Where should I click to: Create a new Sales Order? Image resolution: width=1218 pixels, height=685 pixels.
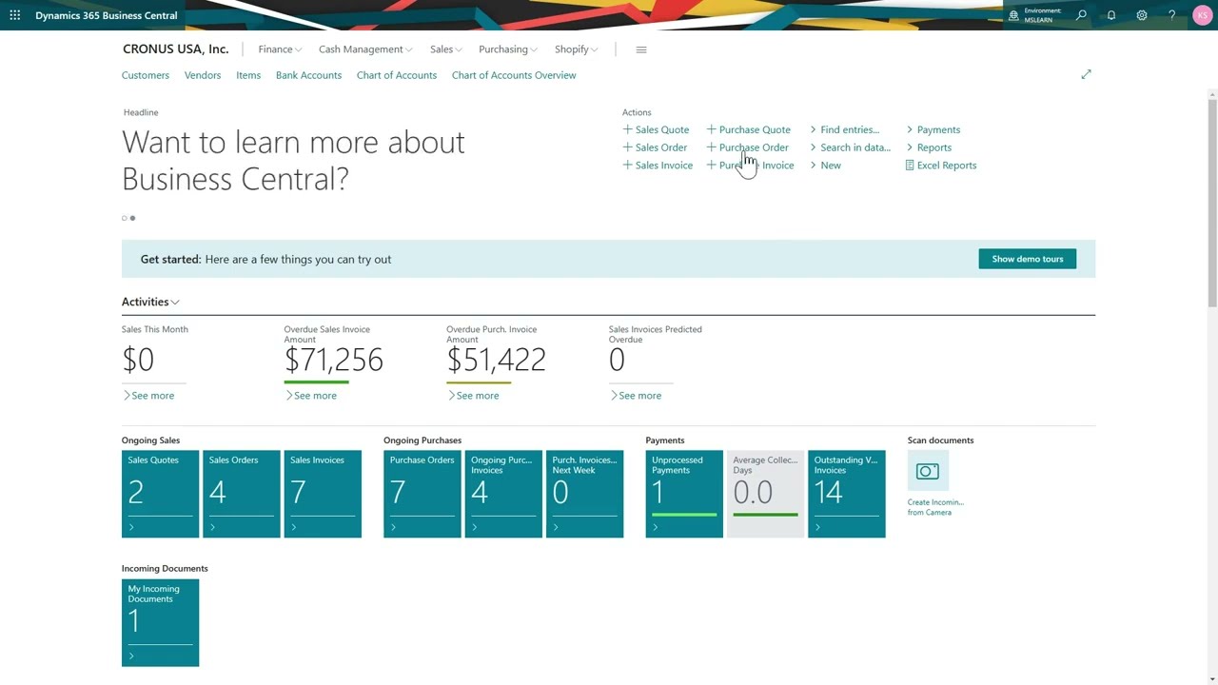click(x=655, y=147)
